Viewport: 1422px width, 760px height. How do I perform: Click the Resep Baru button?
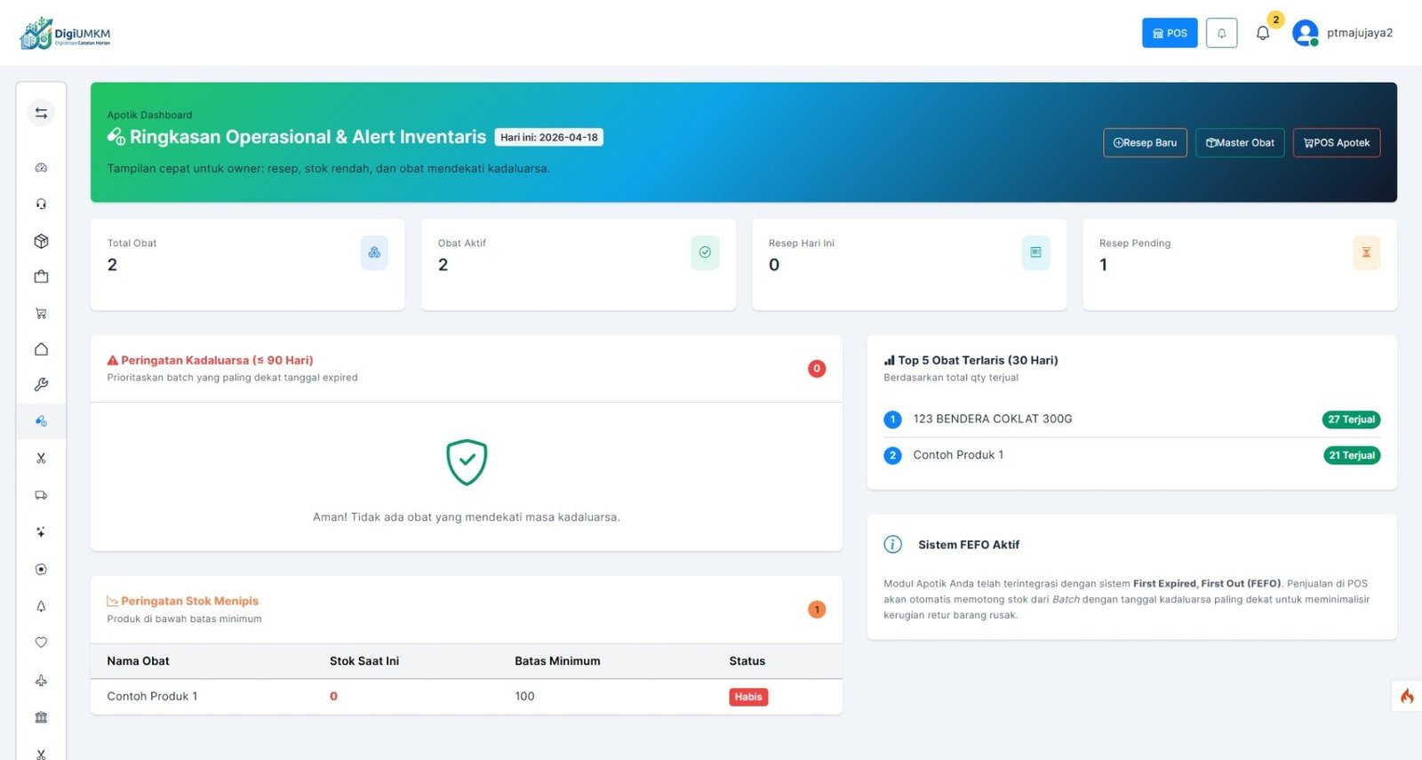(x=1145, y=143)
